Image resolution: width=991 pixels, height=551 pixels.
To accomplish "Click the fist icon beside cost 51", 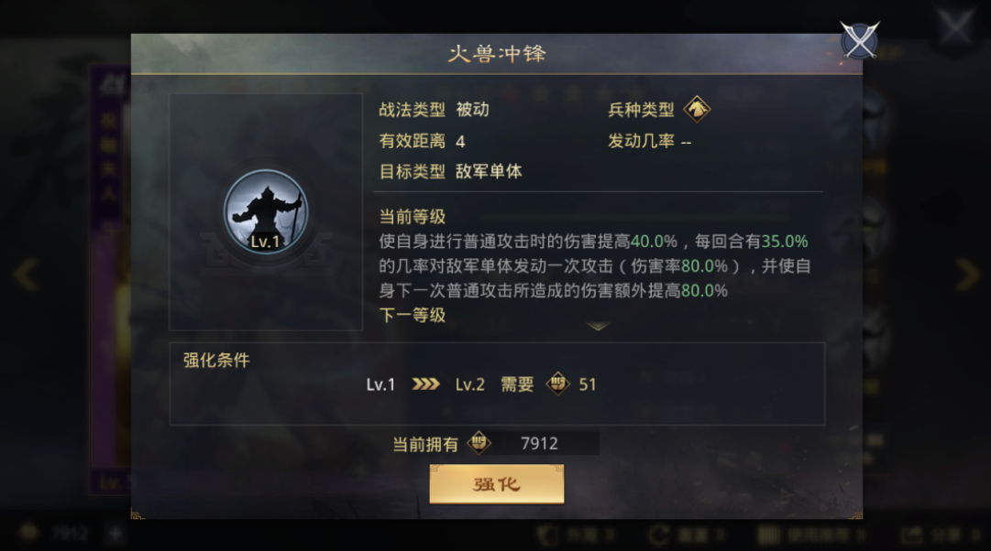I will pyautogui.click(x=557, y=384).
